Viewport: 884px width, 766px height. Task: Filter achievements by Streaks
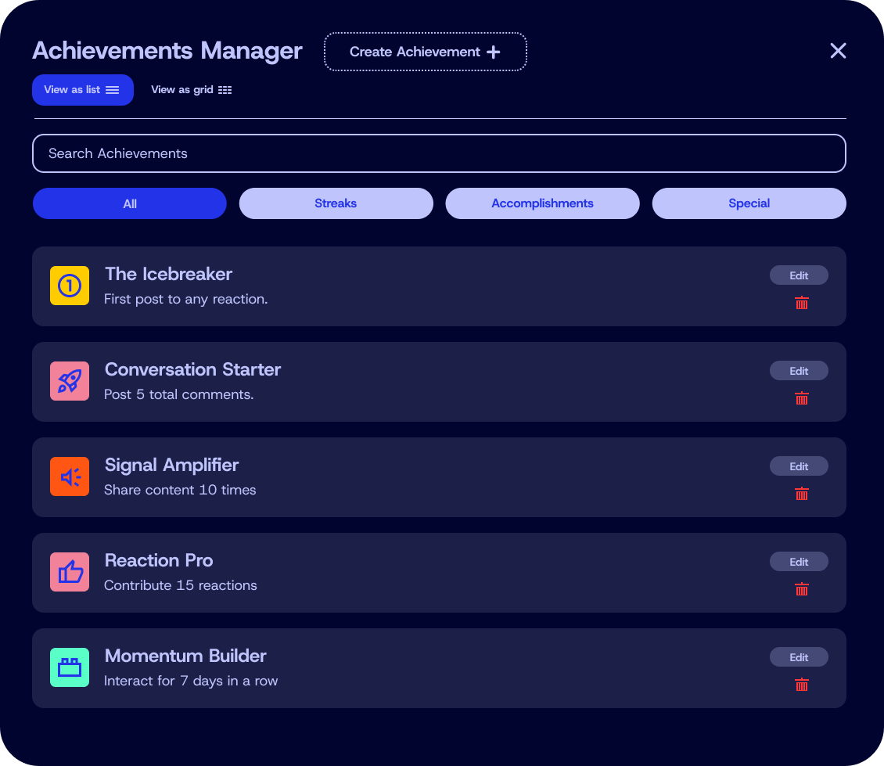[x=336, y=203]
